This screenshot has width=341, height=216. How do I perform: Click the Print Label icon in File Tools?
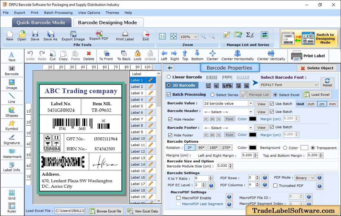pos(125,36)
